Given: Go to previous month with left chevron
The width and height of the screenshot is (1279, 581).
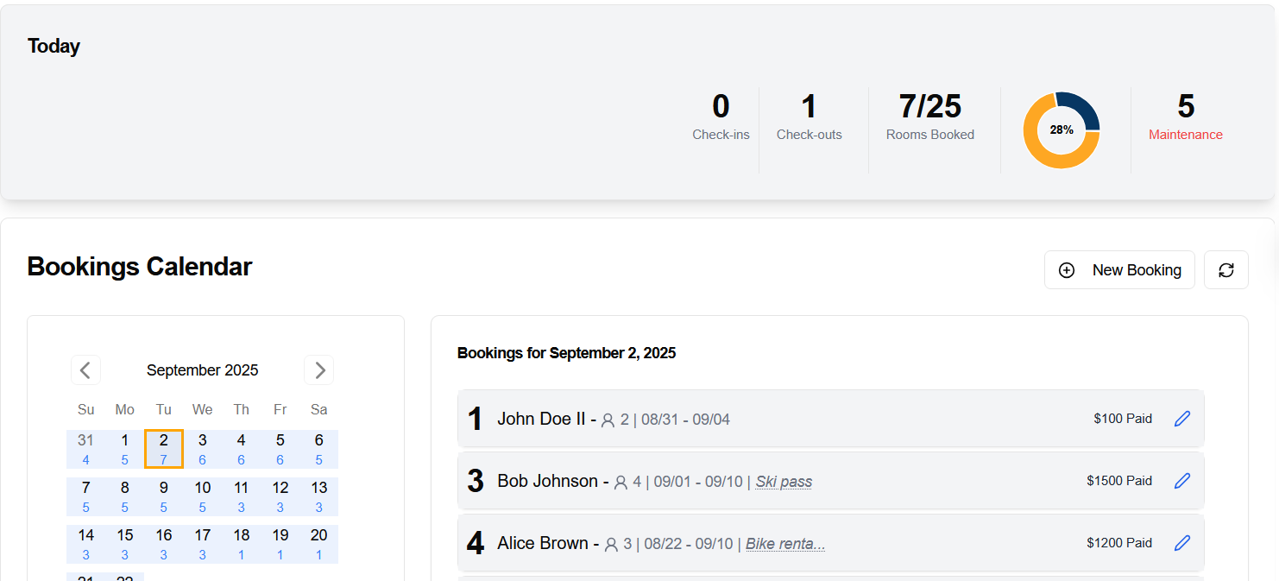Looking at the screenshot, I should tap(85, 369).
